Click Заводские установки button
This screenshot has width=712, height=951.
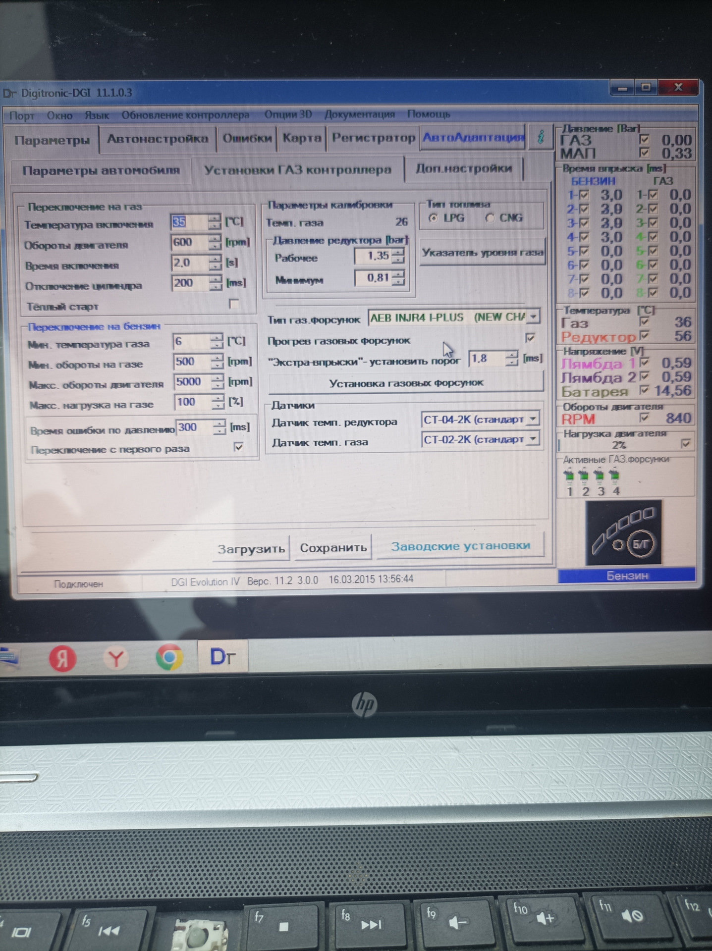pyautogui.click(x=460, y=546)
